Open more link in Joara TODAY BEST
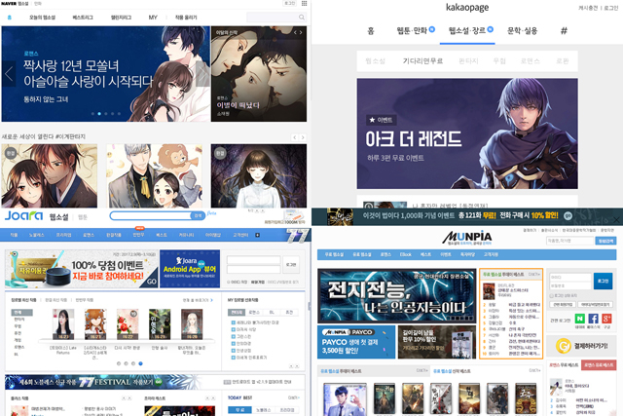Screen dimensions: 623x416 (x=294, y=397)
